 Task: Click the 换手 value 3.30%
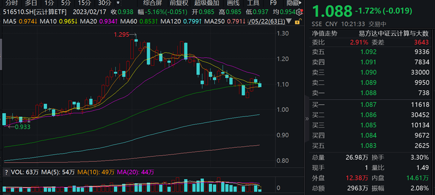pos(420,158)
